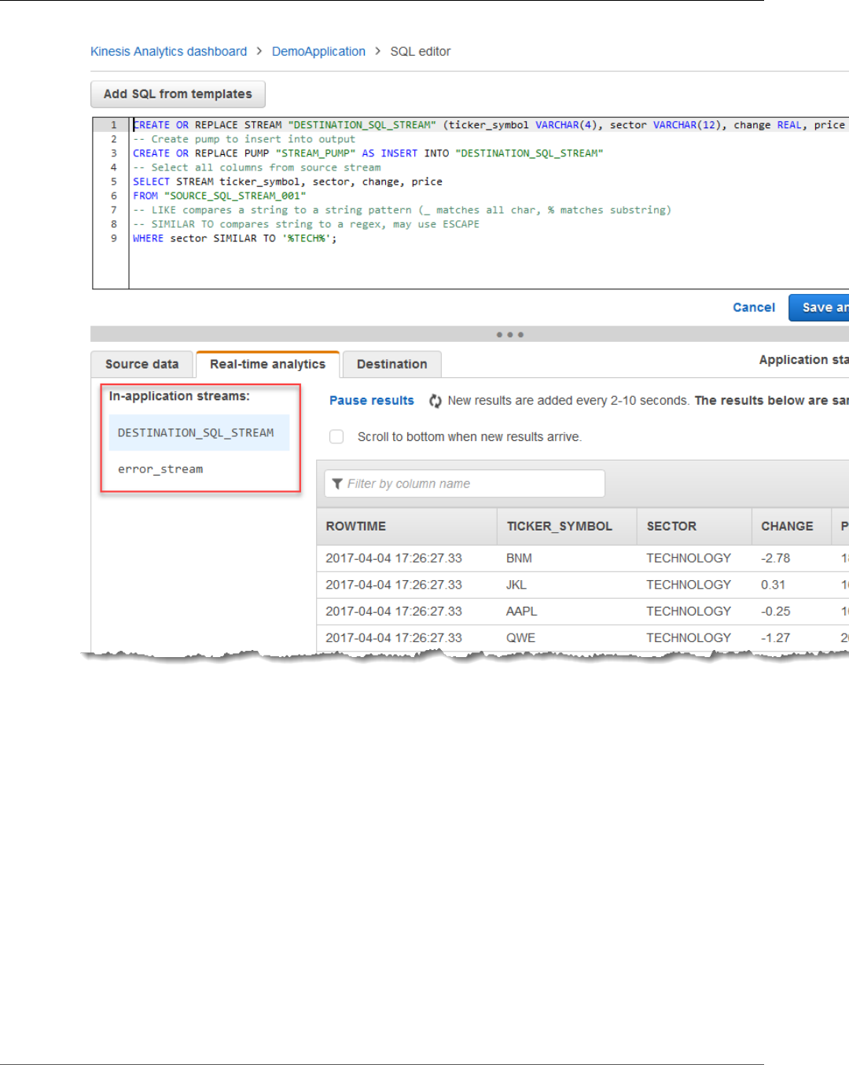Screen dimensions: 849x1065
Task: Click the pane divider three-dot handle
Action: pyautogui.click(x=509, y=335)
